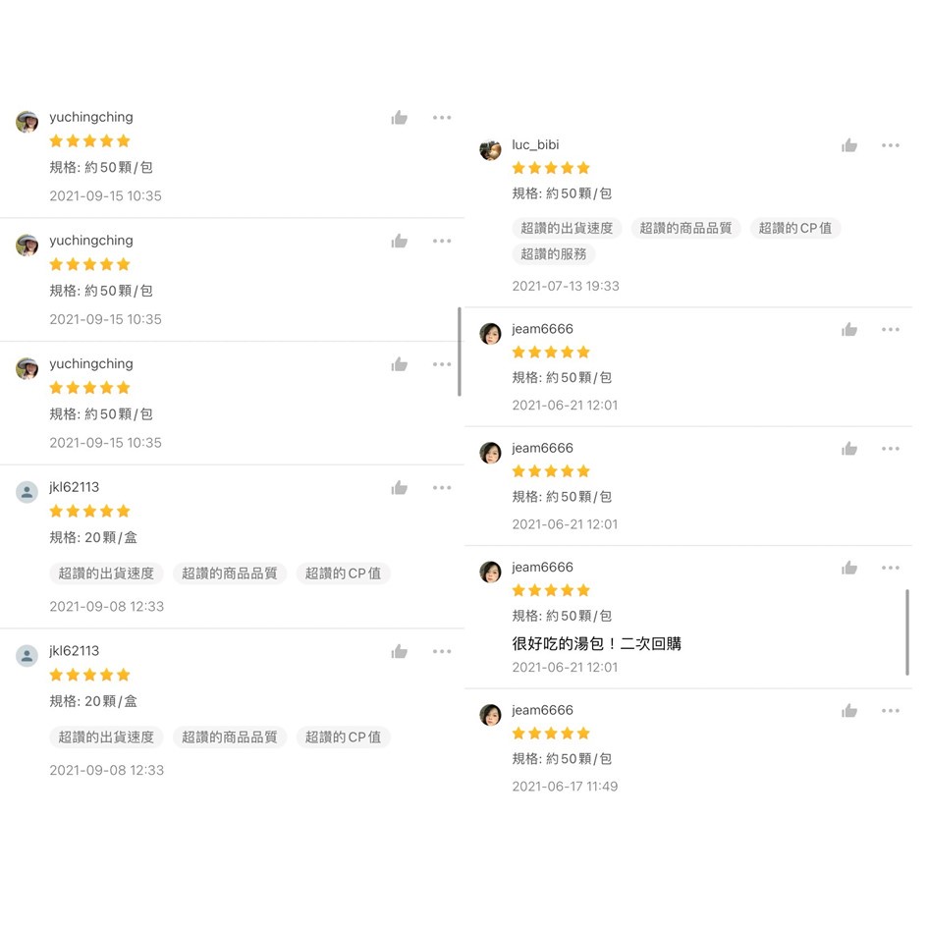Screen dimensions: 928x928
Task: Click the fifth star in luc_bibi's rating
Action: (x=583, y=168)
